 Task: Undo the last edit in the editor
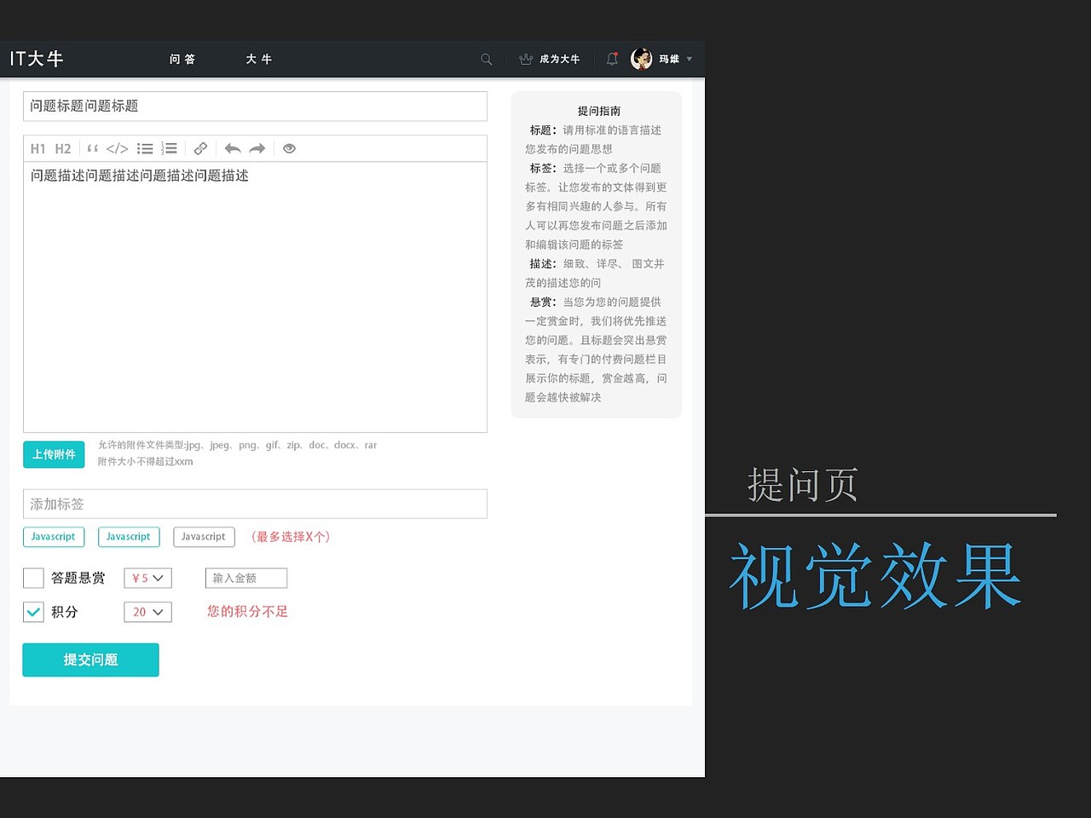click(x=232, y=148)
